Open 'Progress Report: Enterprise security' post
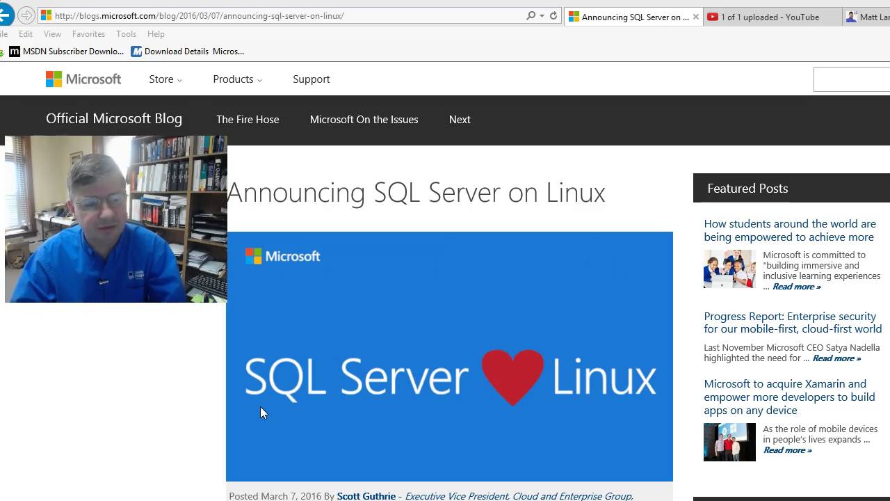Screen dimensions: 890x501 793,323
